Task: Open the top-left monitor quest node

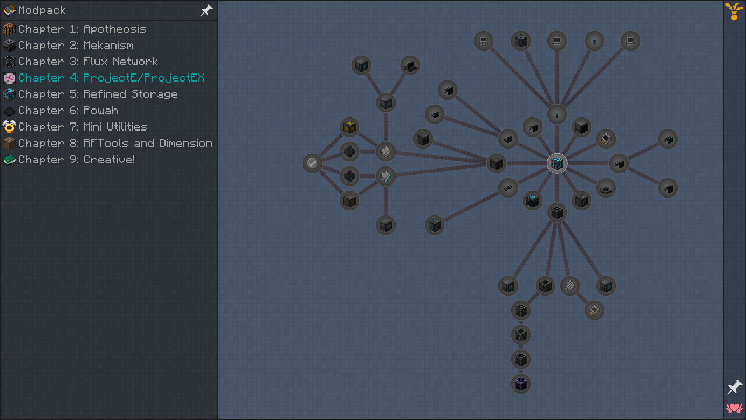Action: coord(483,41)
